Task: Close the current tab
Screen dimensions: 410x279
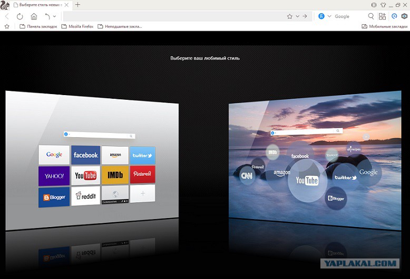Action: point(66,5)
